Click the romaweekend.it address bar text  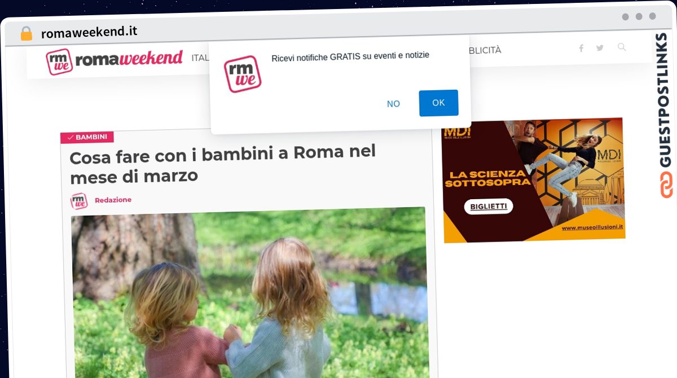coord(89,32)
